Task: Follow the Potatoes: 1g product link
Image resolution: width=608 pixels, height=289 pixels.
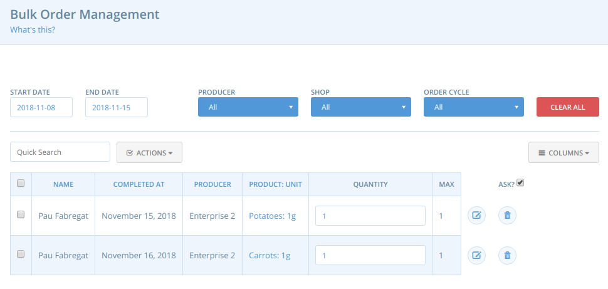Action: pyautogui.click(x=273, y=216)
